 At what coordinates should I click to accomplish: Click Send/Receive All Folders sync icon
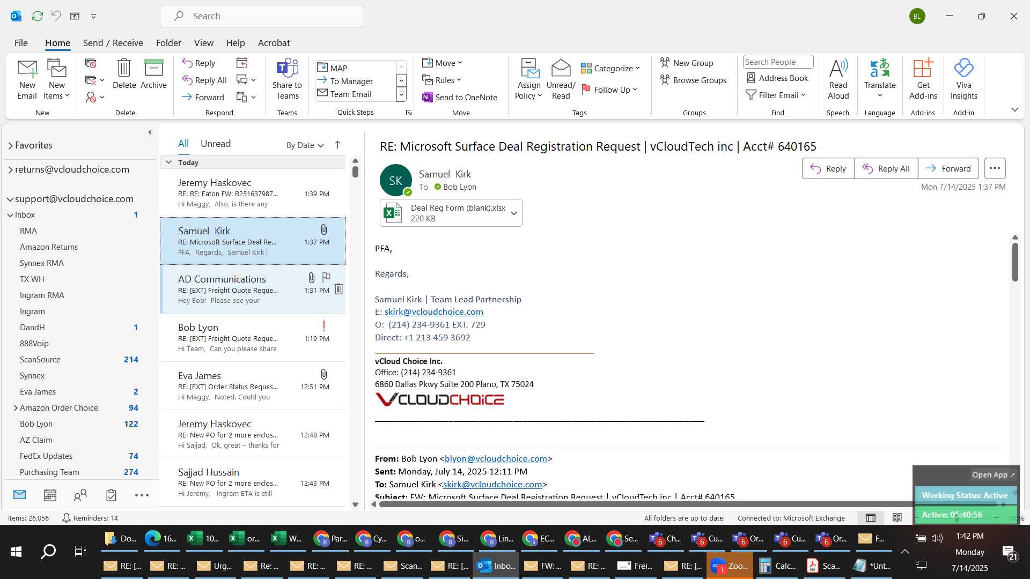click(x=37, y=16)
